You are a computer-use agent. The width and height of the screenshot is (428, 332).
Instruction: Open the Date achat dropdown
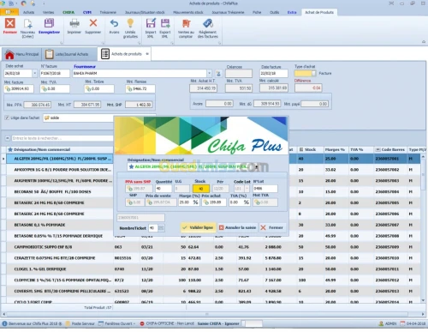click(x=35, y=74)
